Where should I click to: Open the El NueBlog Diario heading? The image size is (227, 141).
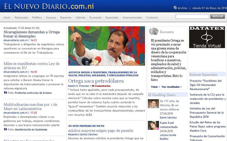pos(162,95)
